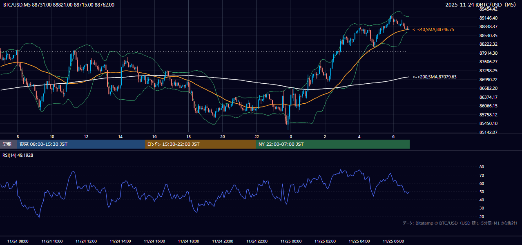Select the 早朝 session block
This screenshot has height=245, width=522.
[x=9, y=144]
